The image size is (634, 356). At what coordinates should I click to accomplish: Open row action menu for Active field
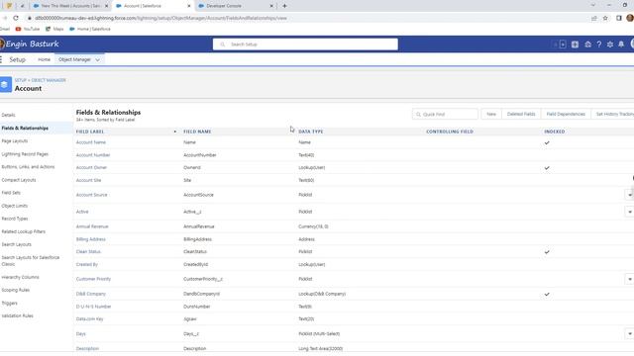[x=630, y=212]
